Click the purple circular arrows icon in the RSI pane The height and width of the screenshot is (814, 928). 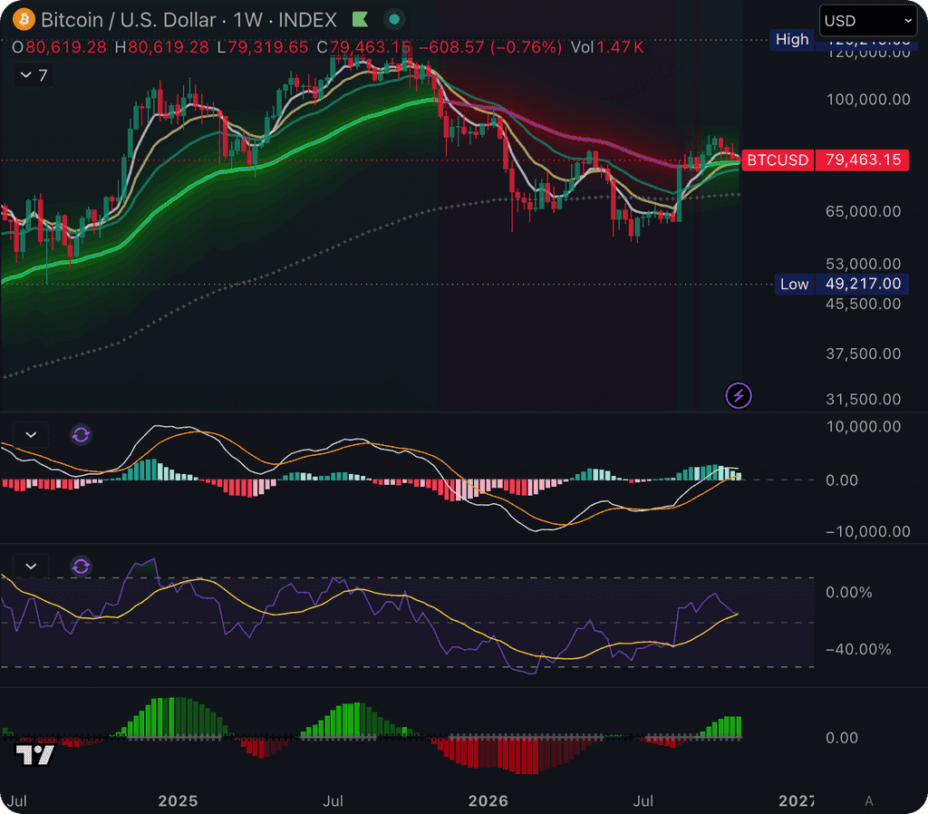pyautogui.click(x=81, y=567)
